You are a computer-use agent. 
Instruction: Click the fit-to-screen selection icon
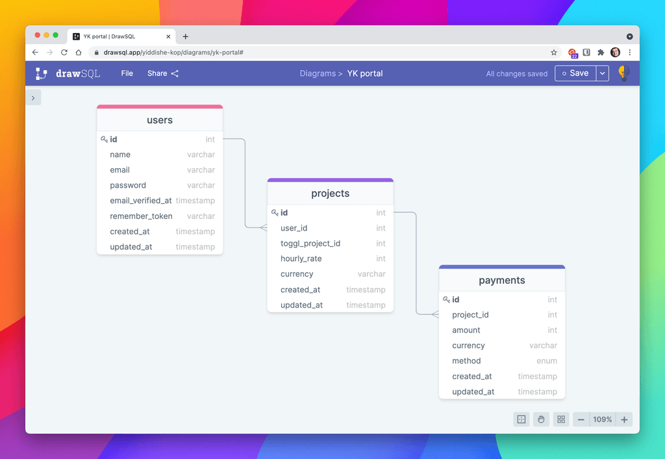click(x=521, y=419)
